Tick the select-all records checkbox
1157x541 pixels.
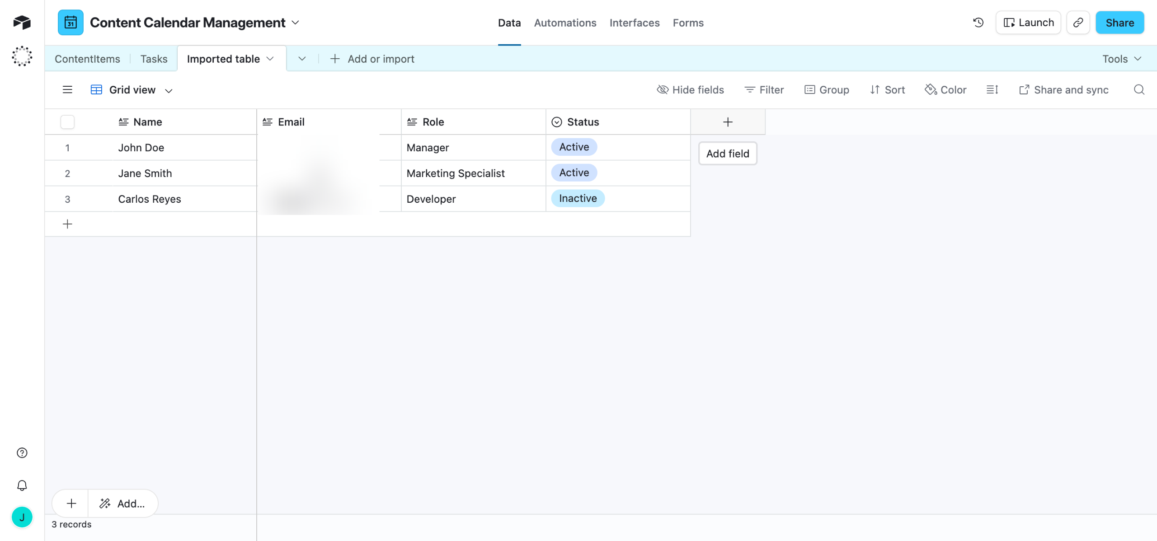click(67, 122)
